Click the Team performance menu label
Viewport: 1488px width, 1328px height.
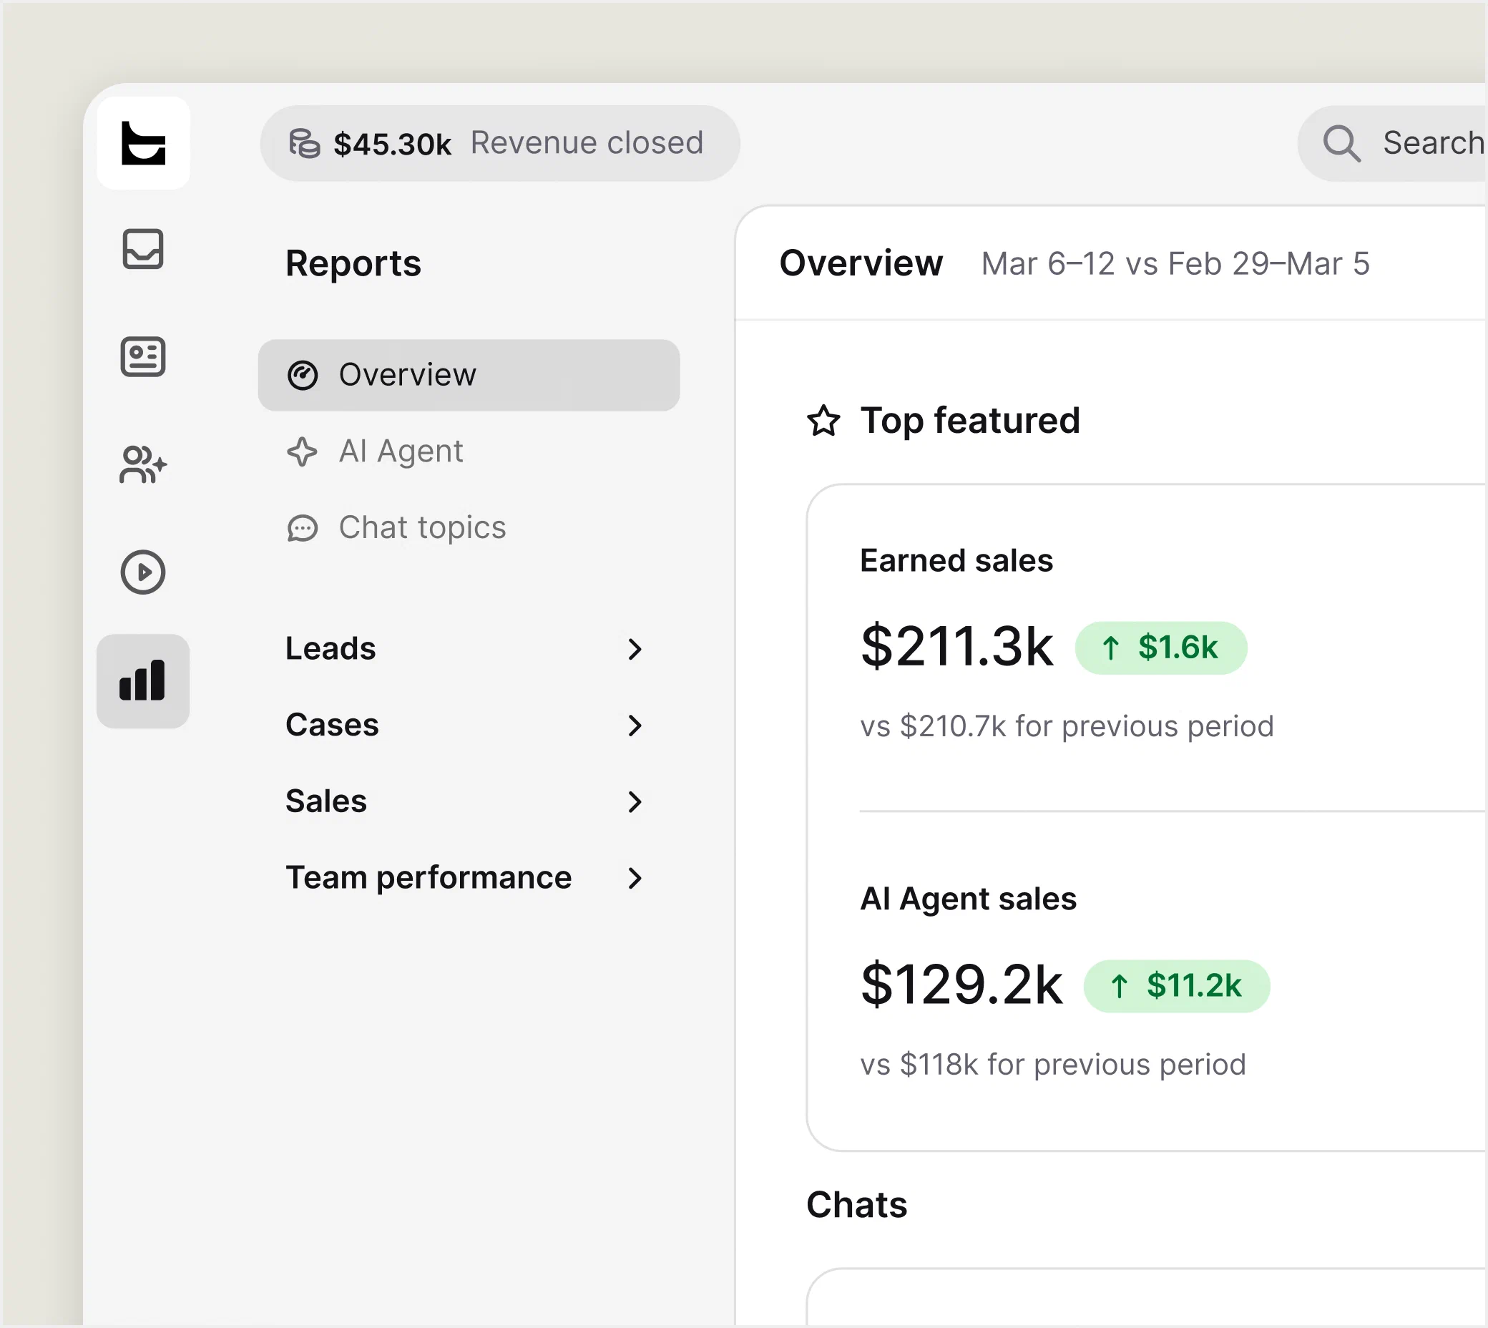tap(429, 878)
